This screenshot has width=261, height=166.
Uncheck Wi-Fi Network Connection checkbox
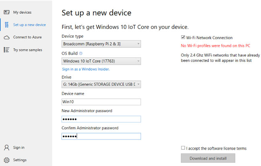coord(183,37)
